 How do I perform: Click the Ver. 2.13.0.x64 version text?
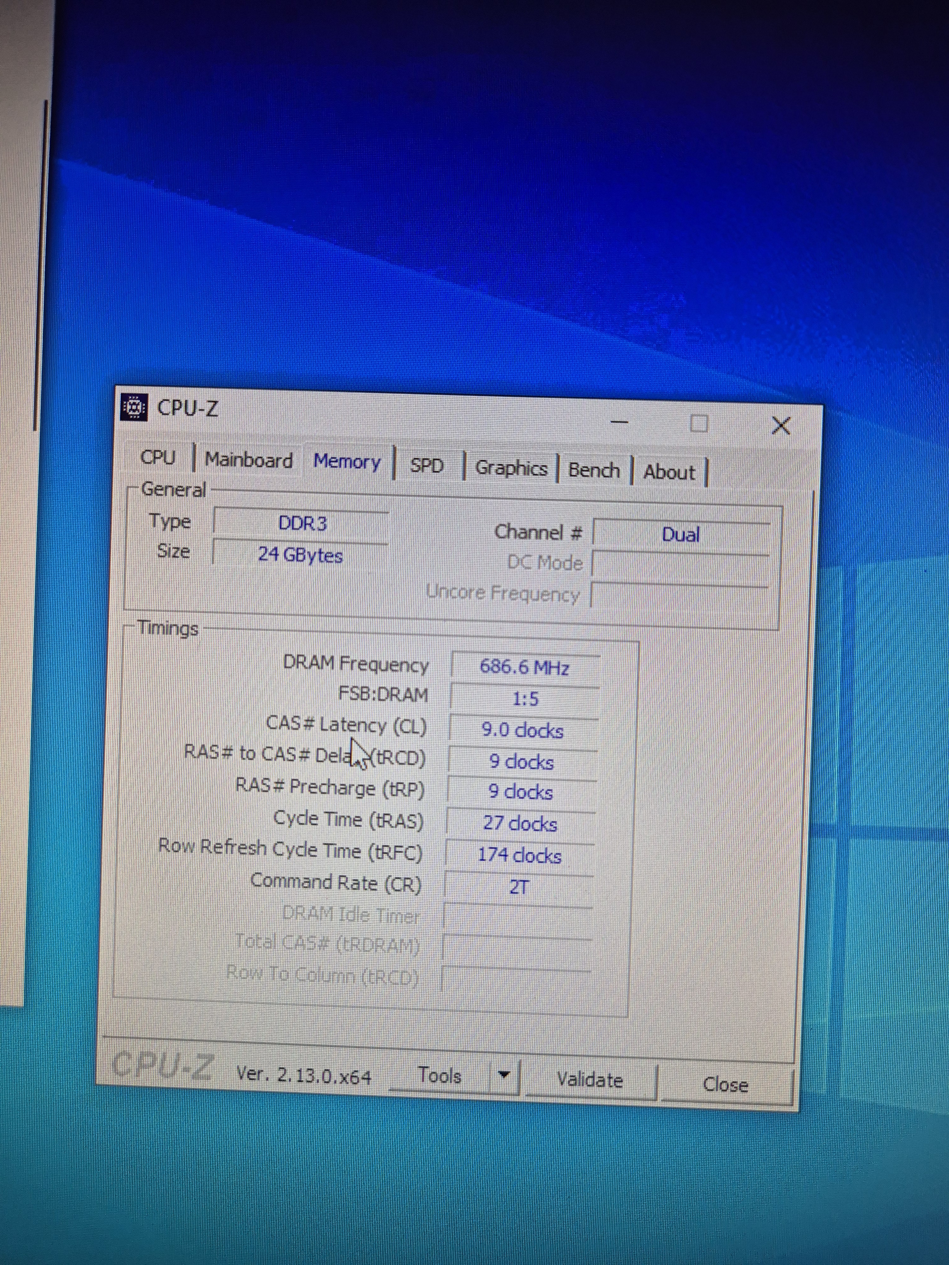point(304,1076)
